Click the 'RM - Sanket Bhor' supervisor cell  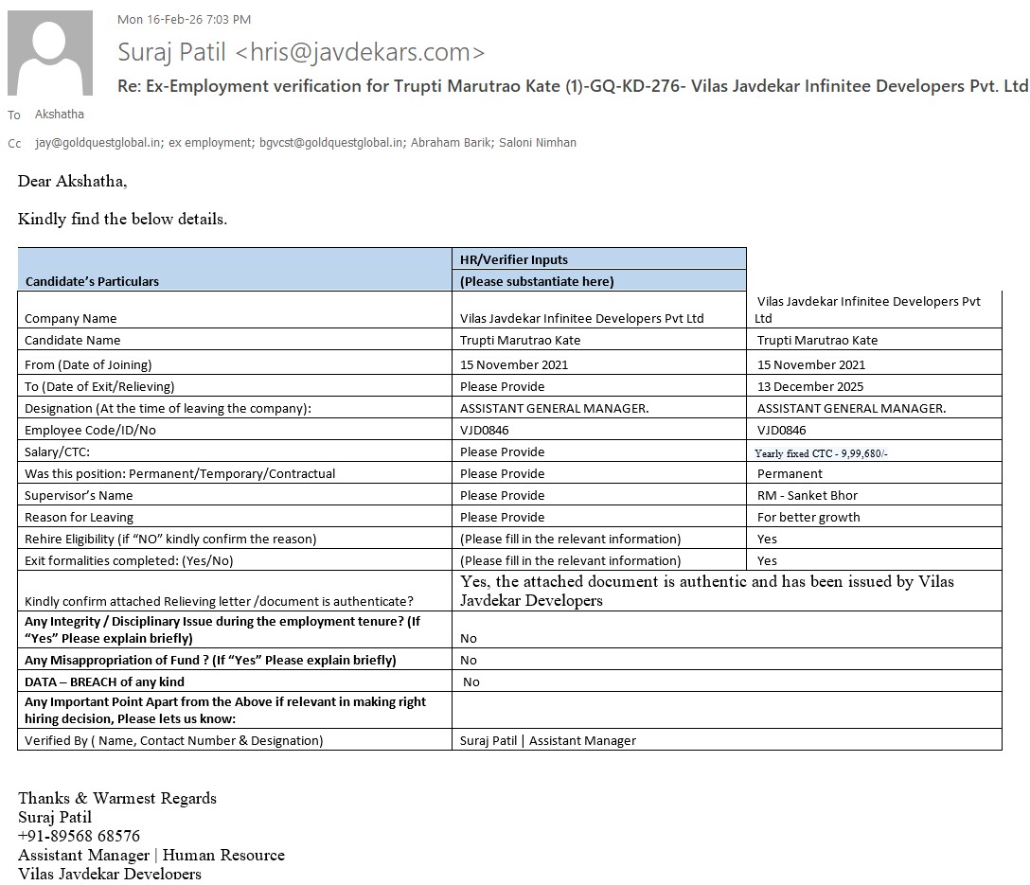[x=808, y=495]
